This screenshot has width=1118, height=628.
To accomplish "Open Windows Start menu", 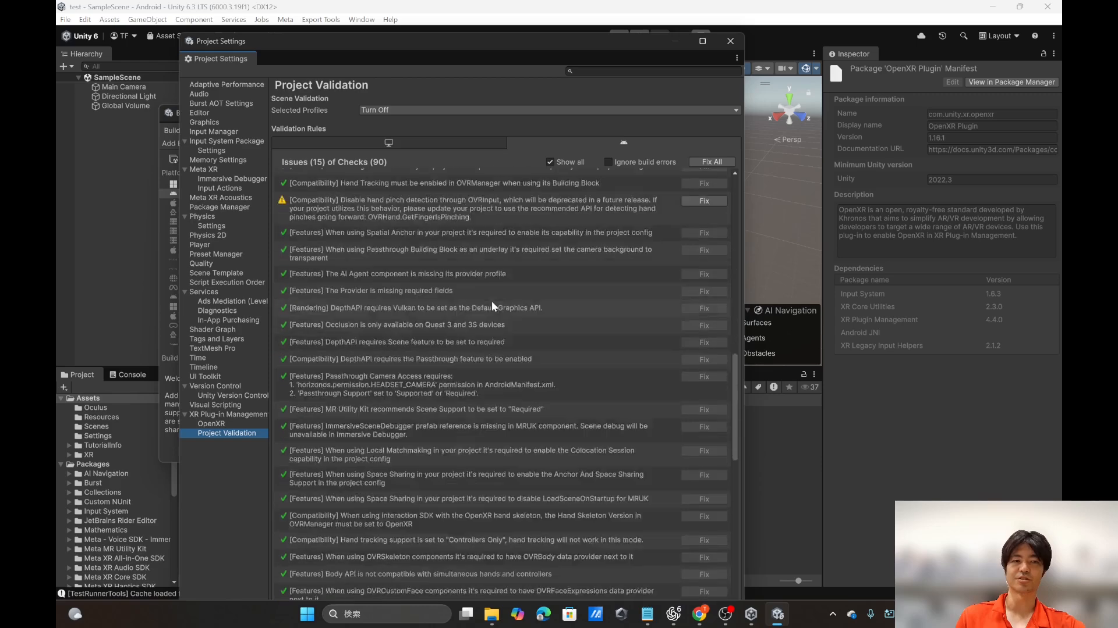I will (307, 614).
